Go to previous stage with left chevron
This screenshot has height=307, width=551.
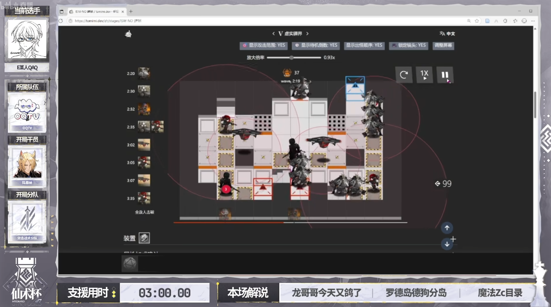pyautogui.click(x=274, y=34)
